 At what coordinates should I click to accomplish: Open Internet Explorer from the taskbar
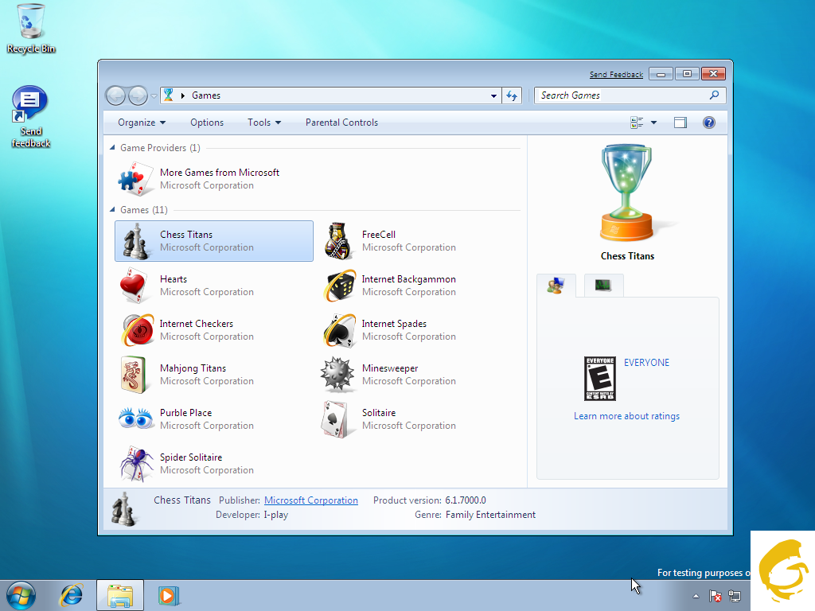click(x=71, y=595)
